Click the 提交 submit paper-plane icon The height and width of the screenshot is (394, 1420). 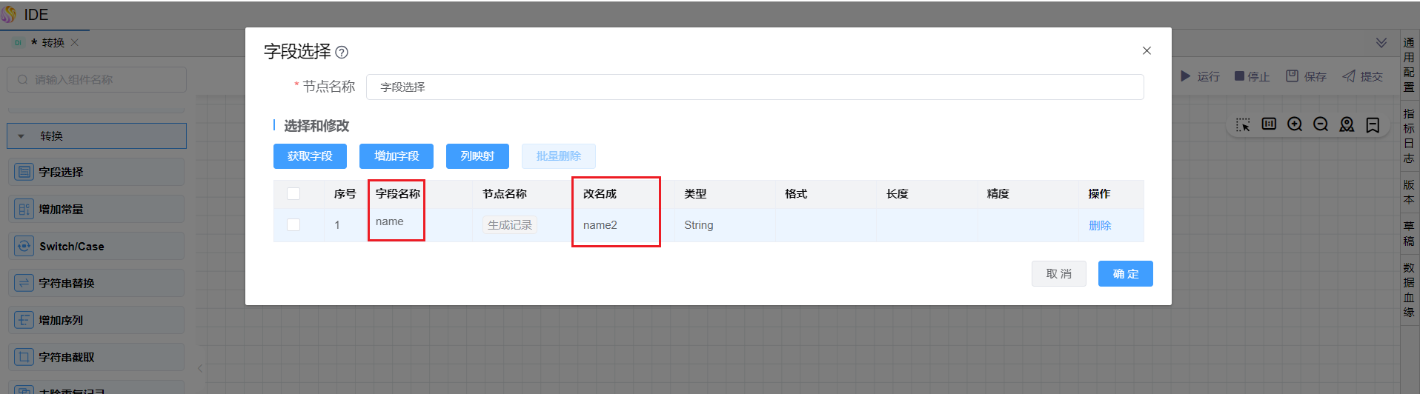point(1349,76)
